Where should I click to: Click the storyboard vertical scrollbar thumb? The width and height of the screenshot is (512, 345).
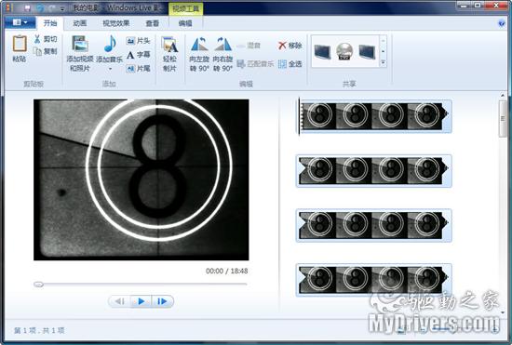(503, 118)
